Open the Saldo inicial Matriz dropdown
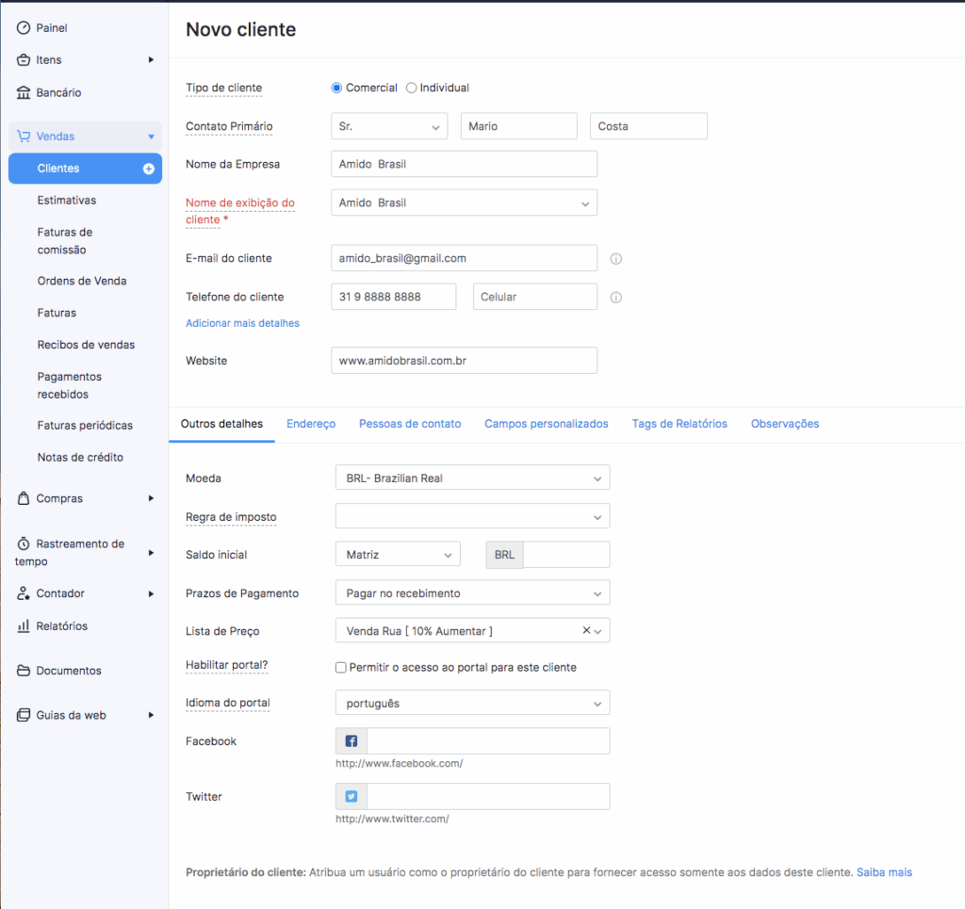The image size is (965, 909). [399, 554]
